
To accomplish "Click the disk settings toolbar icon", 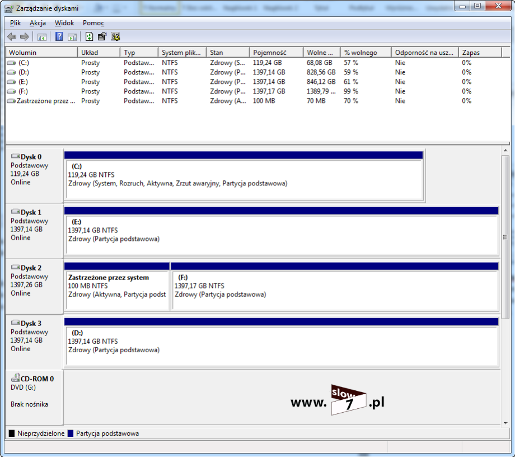I will click(115, 36).
